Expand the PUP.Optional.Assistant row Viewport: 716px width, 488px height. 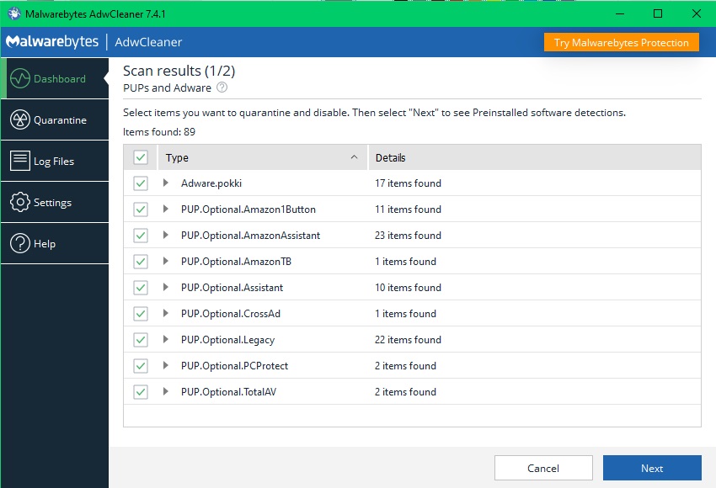point(166,287)
